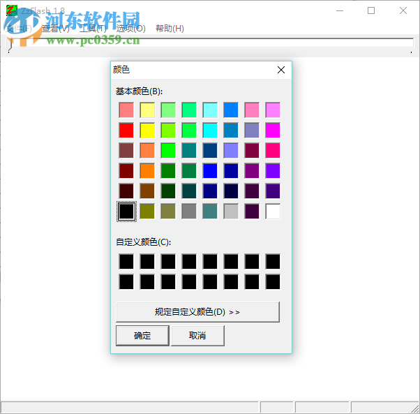Click the 确定 button in color dialog
The image size is (420, 414).
tap(142, 336)
